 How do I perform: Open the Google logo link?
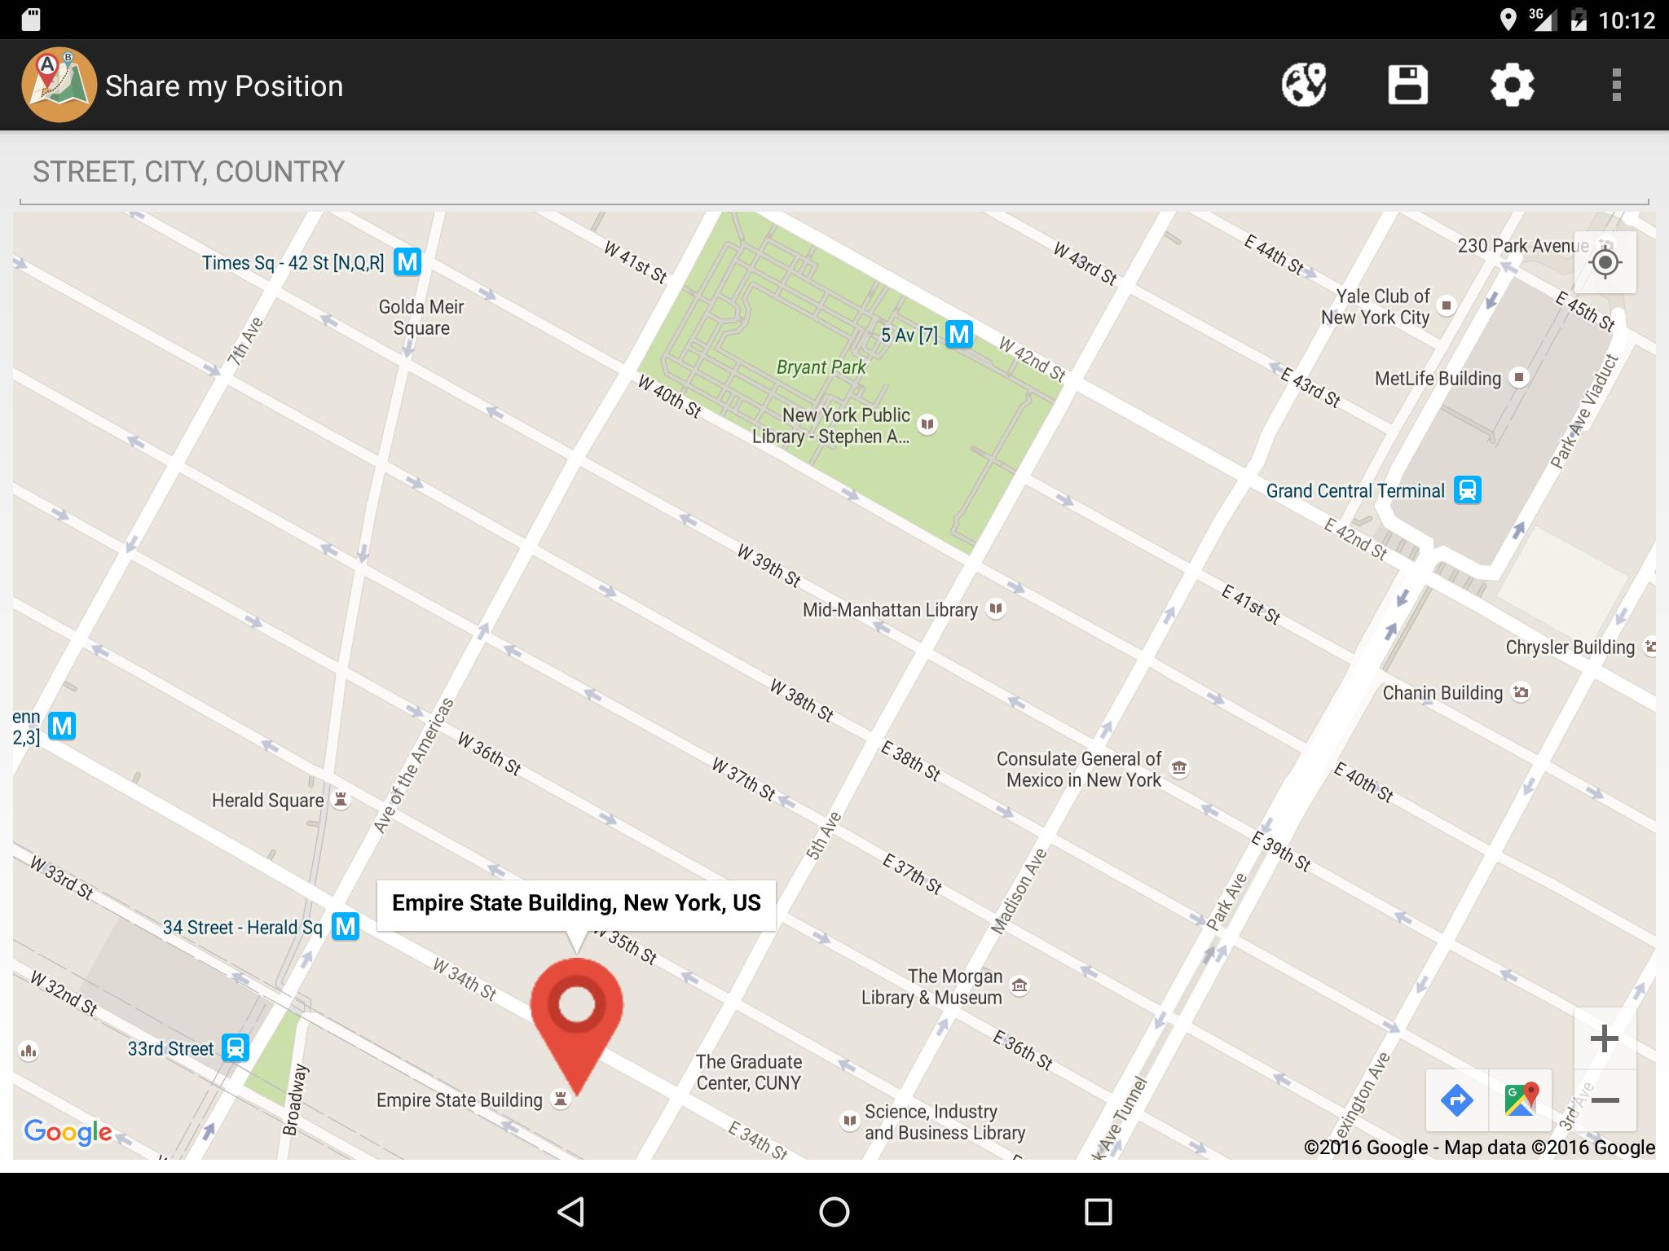[69, 1130]
